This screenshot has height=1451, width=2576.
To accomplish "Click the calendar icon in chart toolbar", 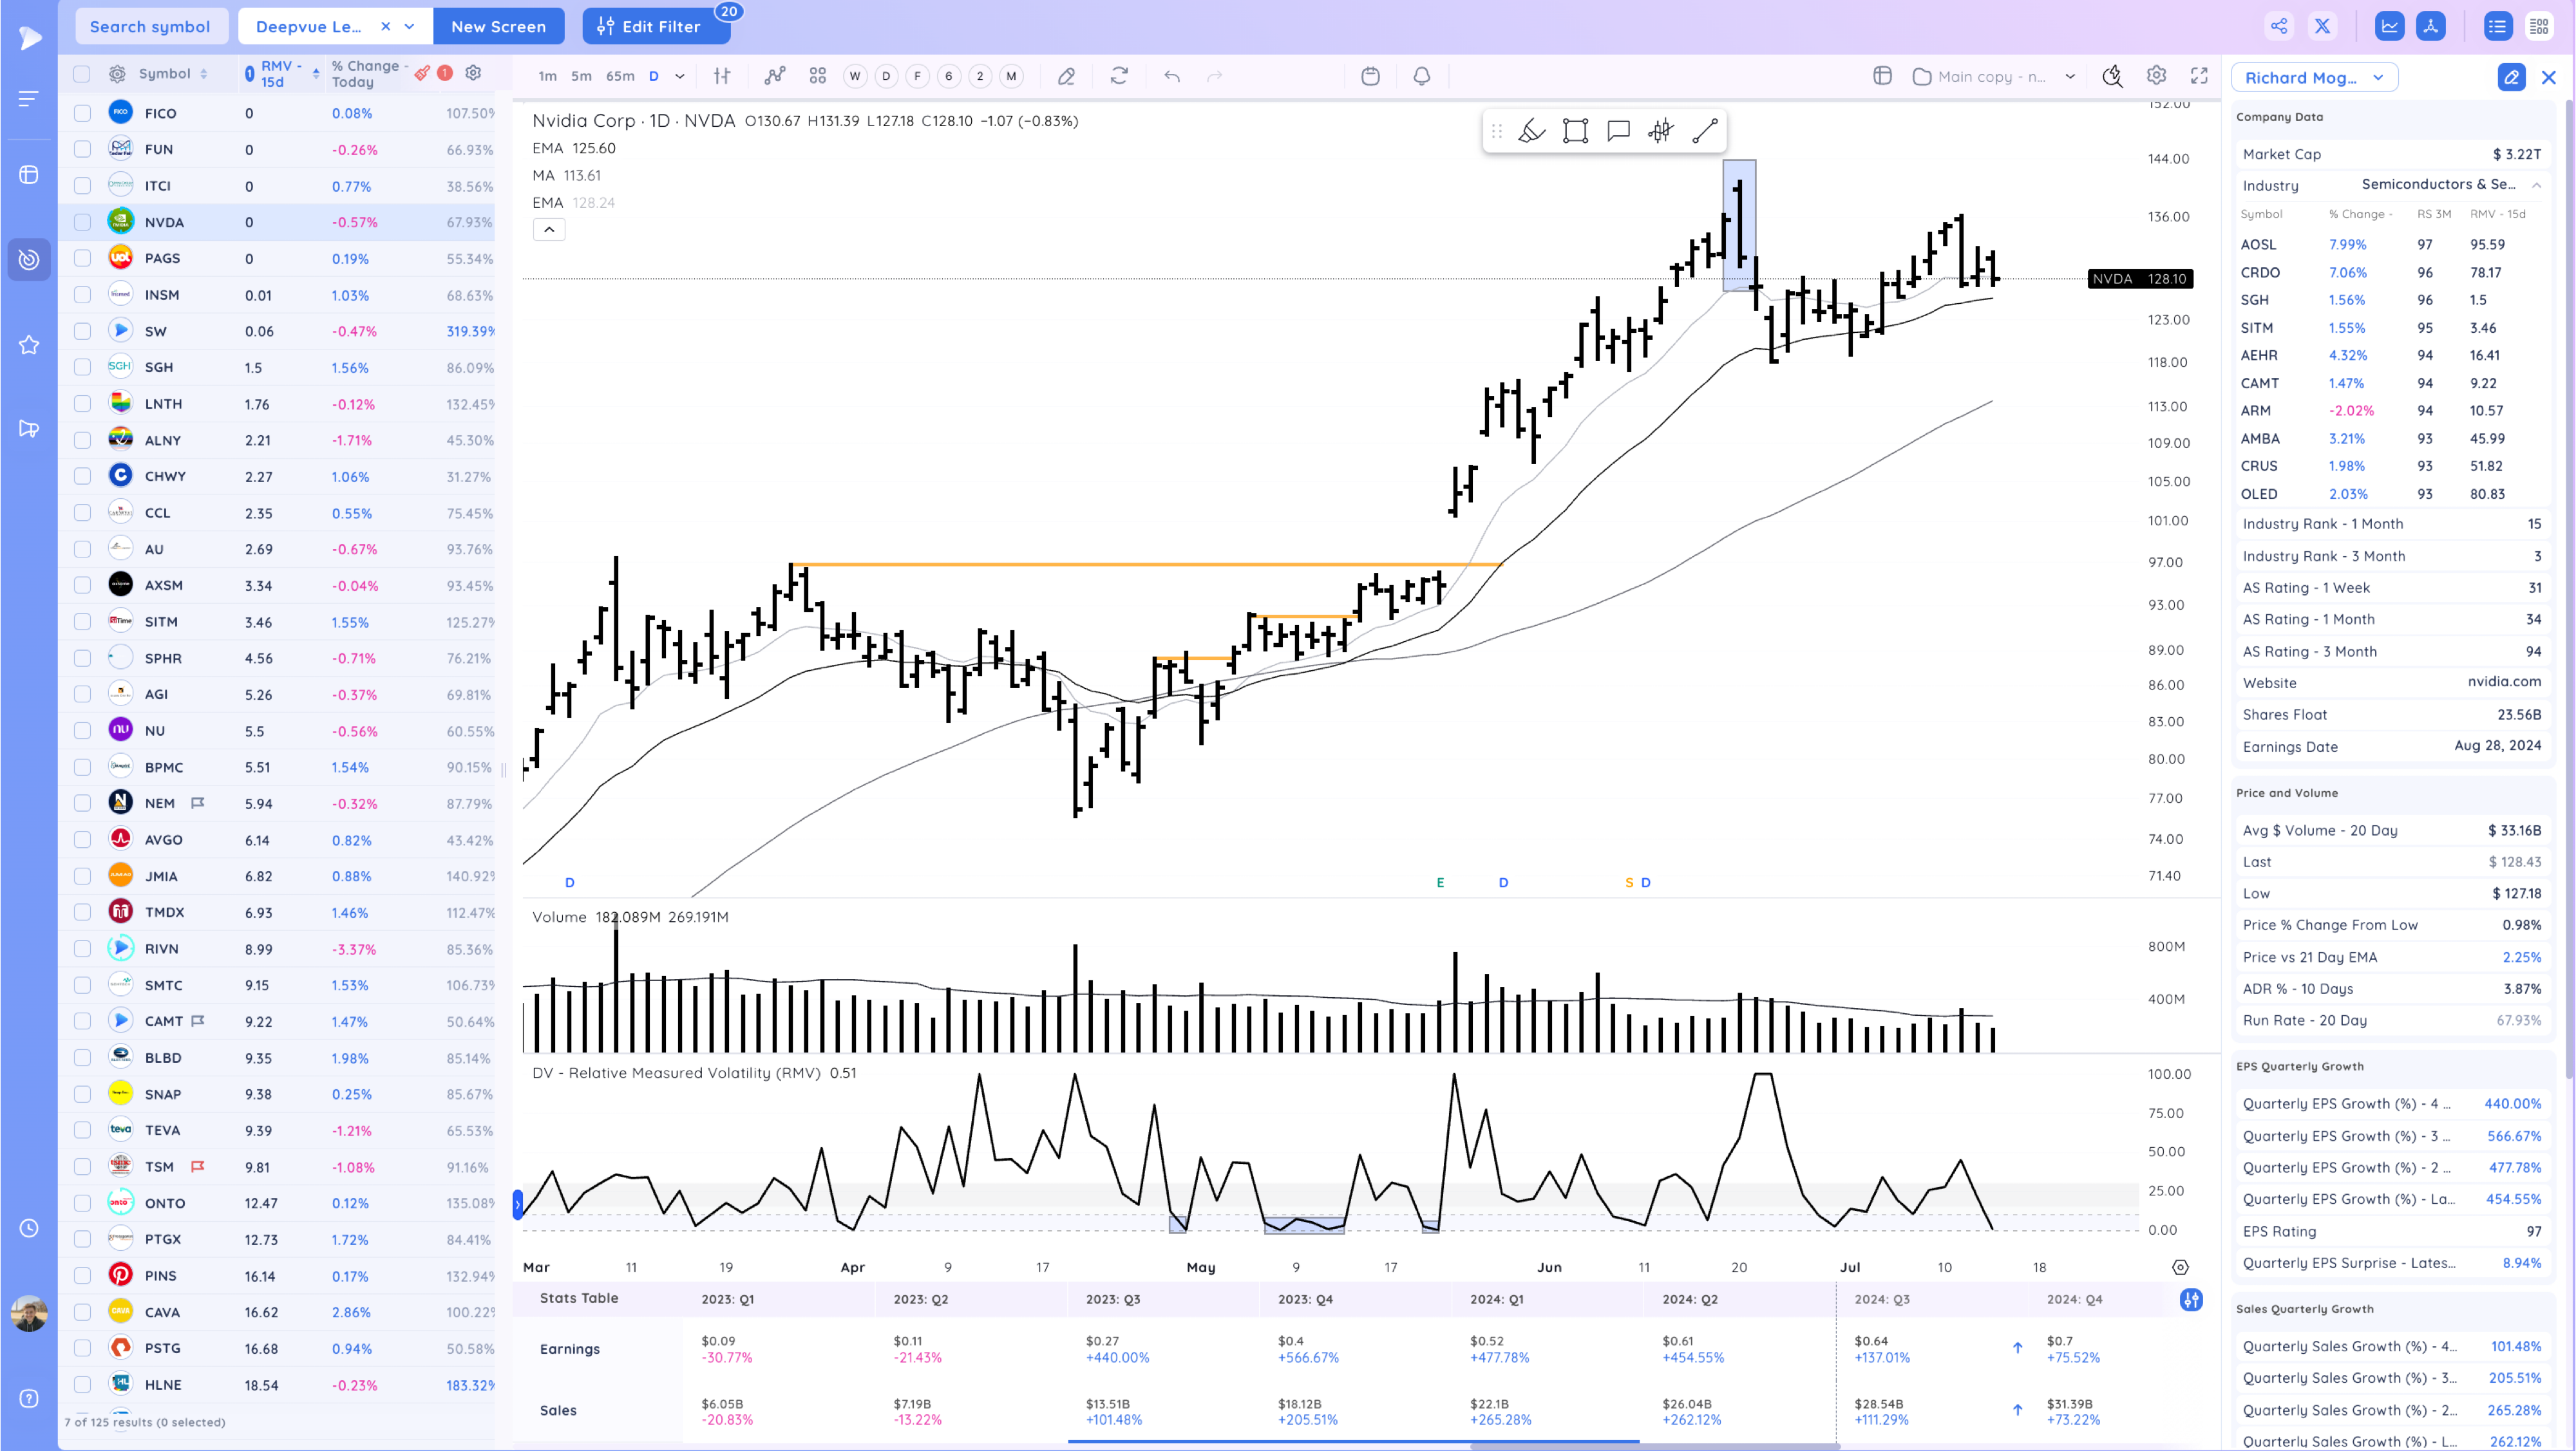I will tap(1370, 76).
